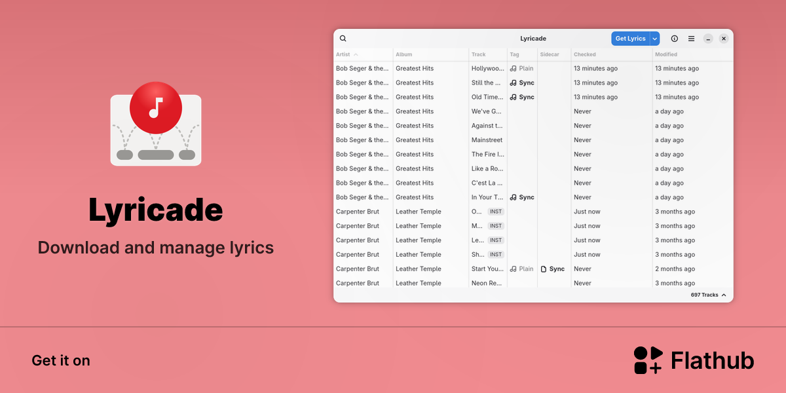Select the C'est La ... track cell

click(487, 183)
